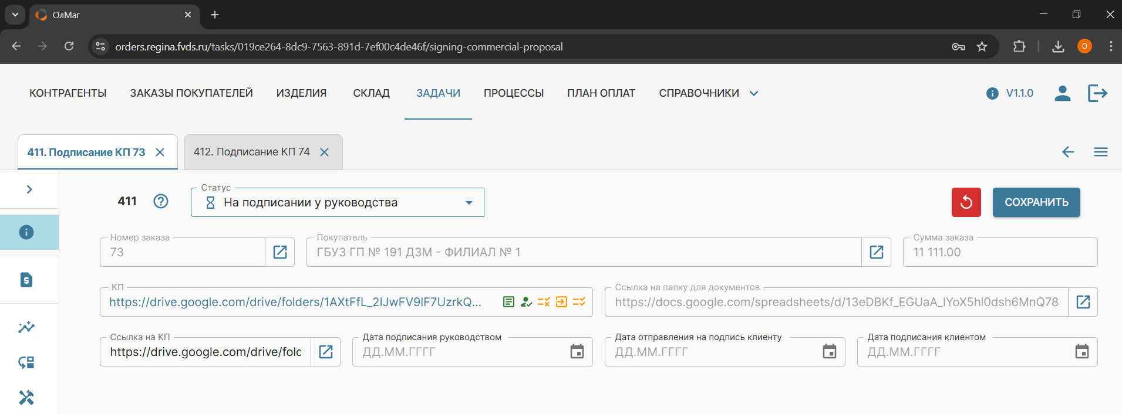Screen dimensions: 1122x414
Task: Click the red reset/undo button
Action: tap(966, 202)
